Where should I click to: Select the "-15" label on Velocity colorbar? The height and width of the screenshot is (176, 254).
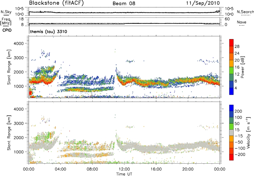click(x=239, y=136)
